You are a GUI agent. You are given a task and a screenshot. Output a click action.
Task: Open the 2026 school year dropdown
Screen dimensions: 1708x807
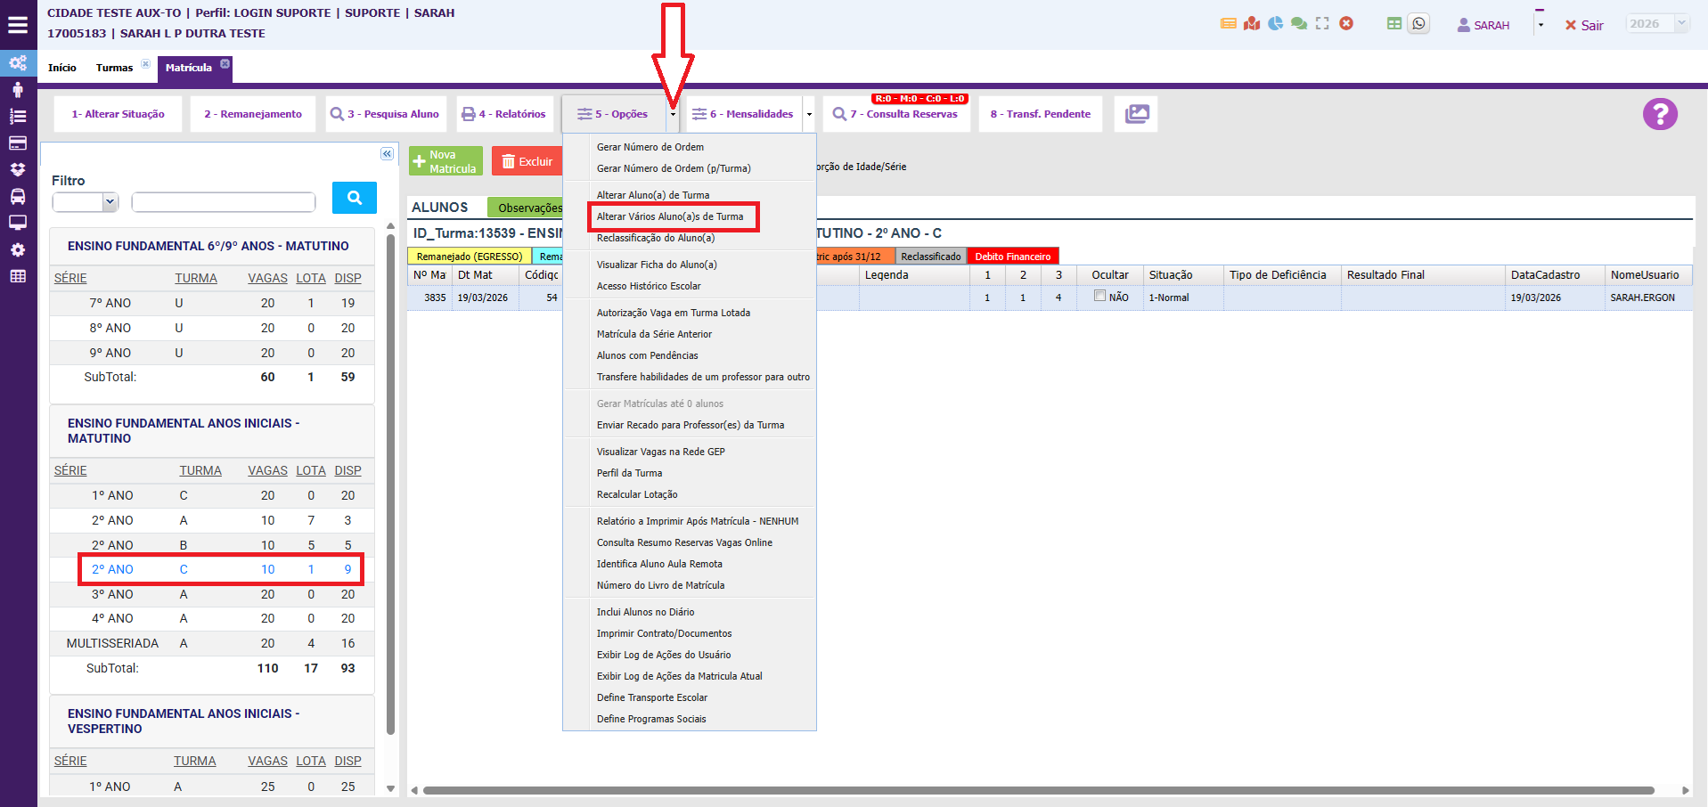[x=1656, y=24]
